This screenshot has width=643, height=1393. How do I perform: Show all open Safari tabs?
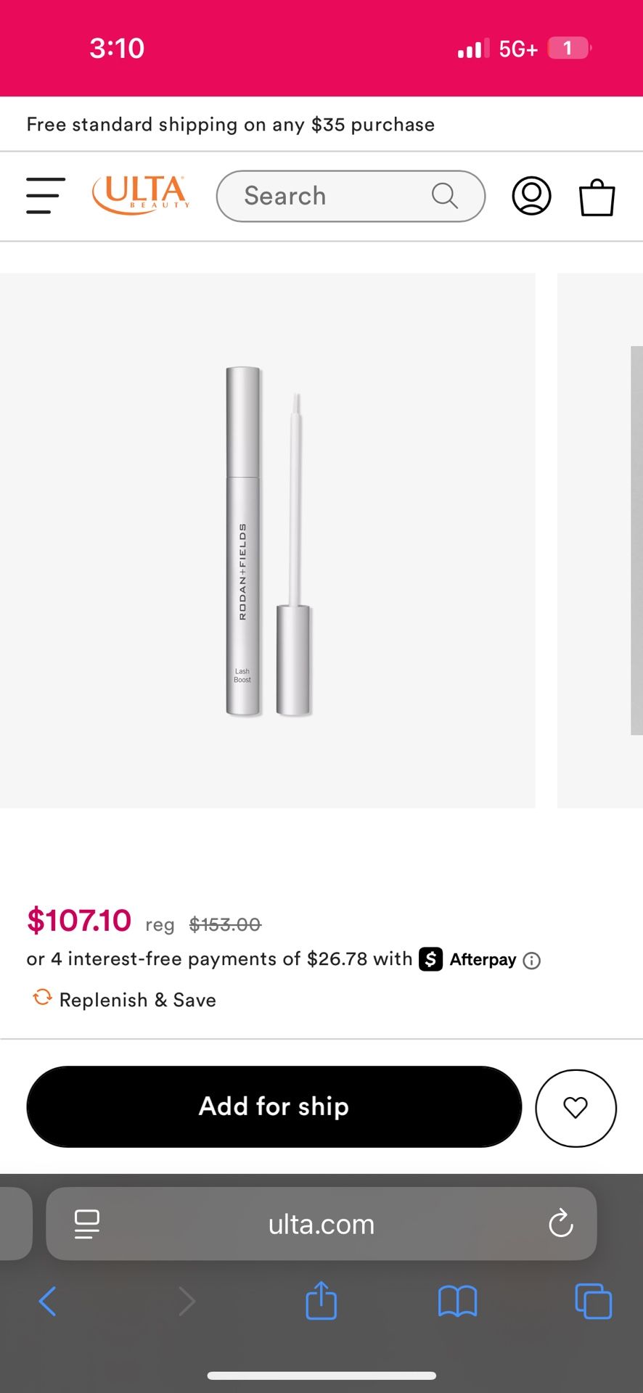pyautogui.click(x=593, y=1301)
